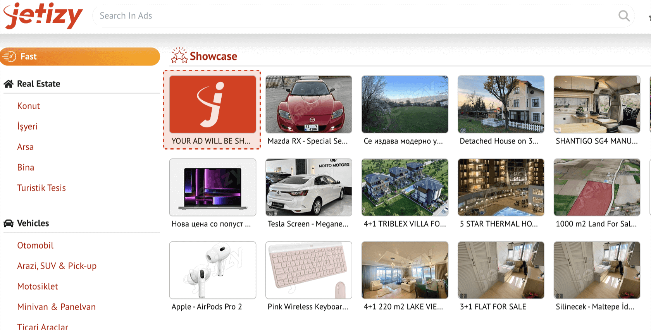Click the 'Apple - AirPods Pro 2' title
The height and width of the screenshot is (330, 651).
click(x=207, y=306)
